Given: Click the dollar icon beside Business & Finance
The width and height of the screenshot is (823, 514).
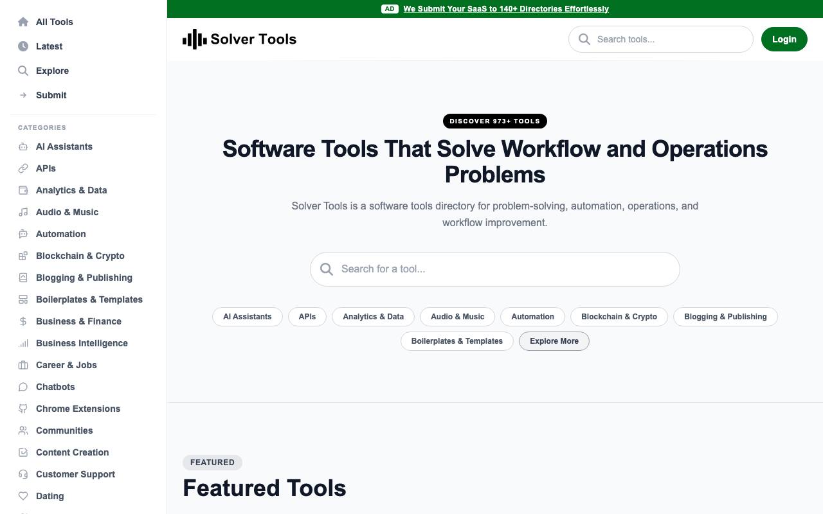Looking at the screenshot, I should 23,321.
